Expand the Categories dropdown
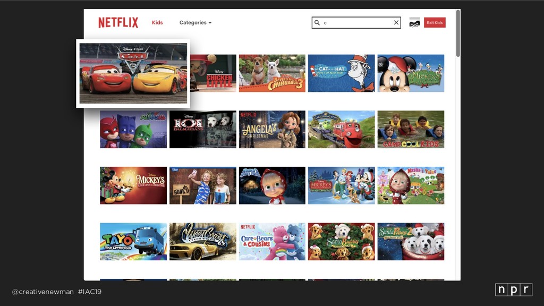This screenshot has width=544, height=306. (195, 22)
